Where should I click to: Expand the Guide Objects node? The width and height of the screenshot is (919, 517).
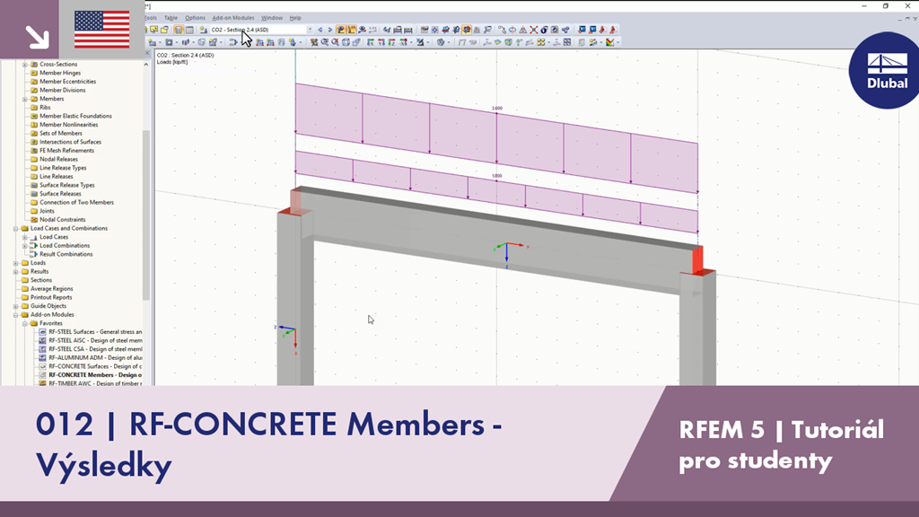tap(16, 306)
